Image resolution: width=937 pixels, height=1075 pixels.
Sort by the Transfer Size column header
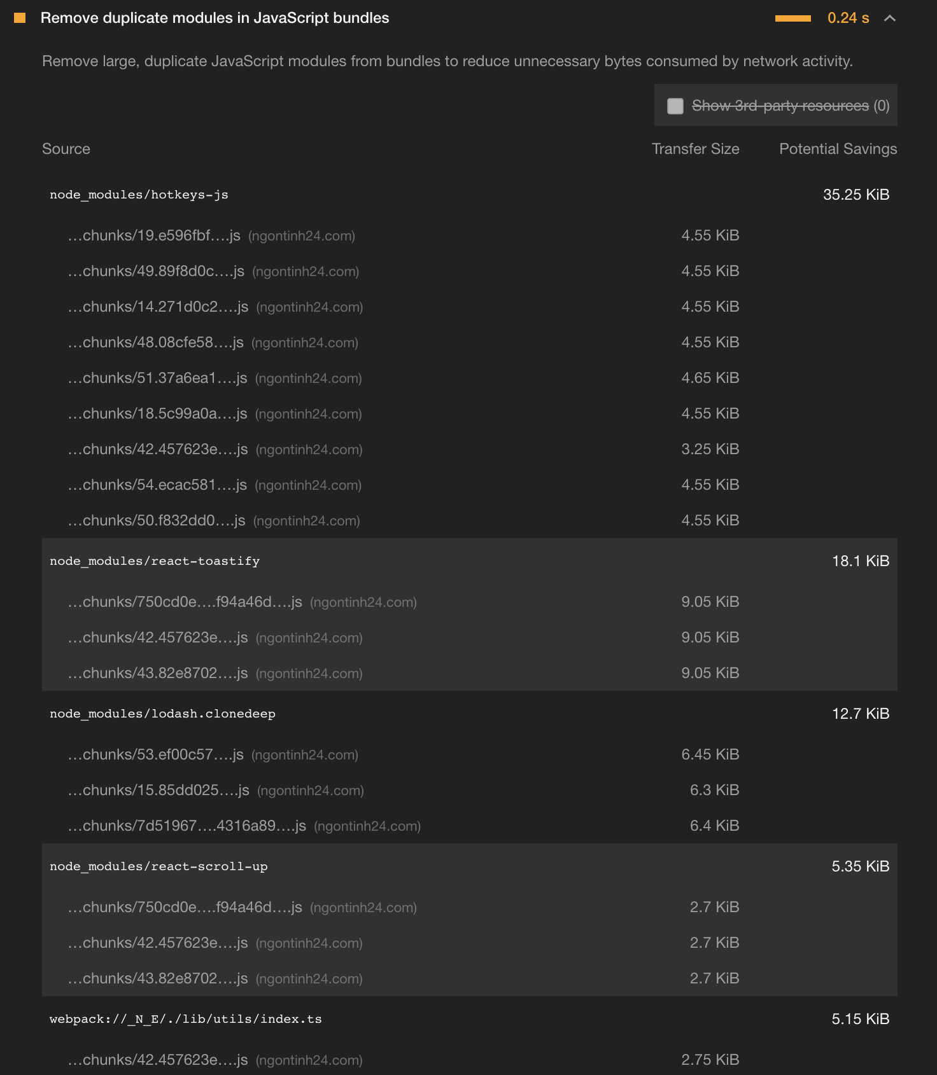point(694,148)
